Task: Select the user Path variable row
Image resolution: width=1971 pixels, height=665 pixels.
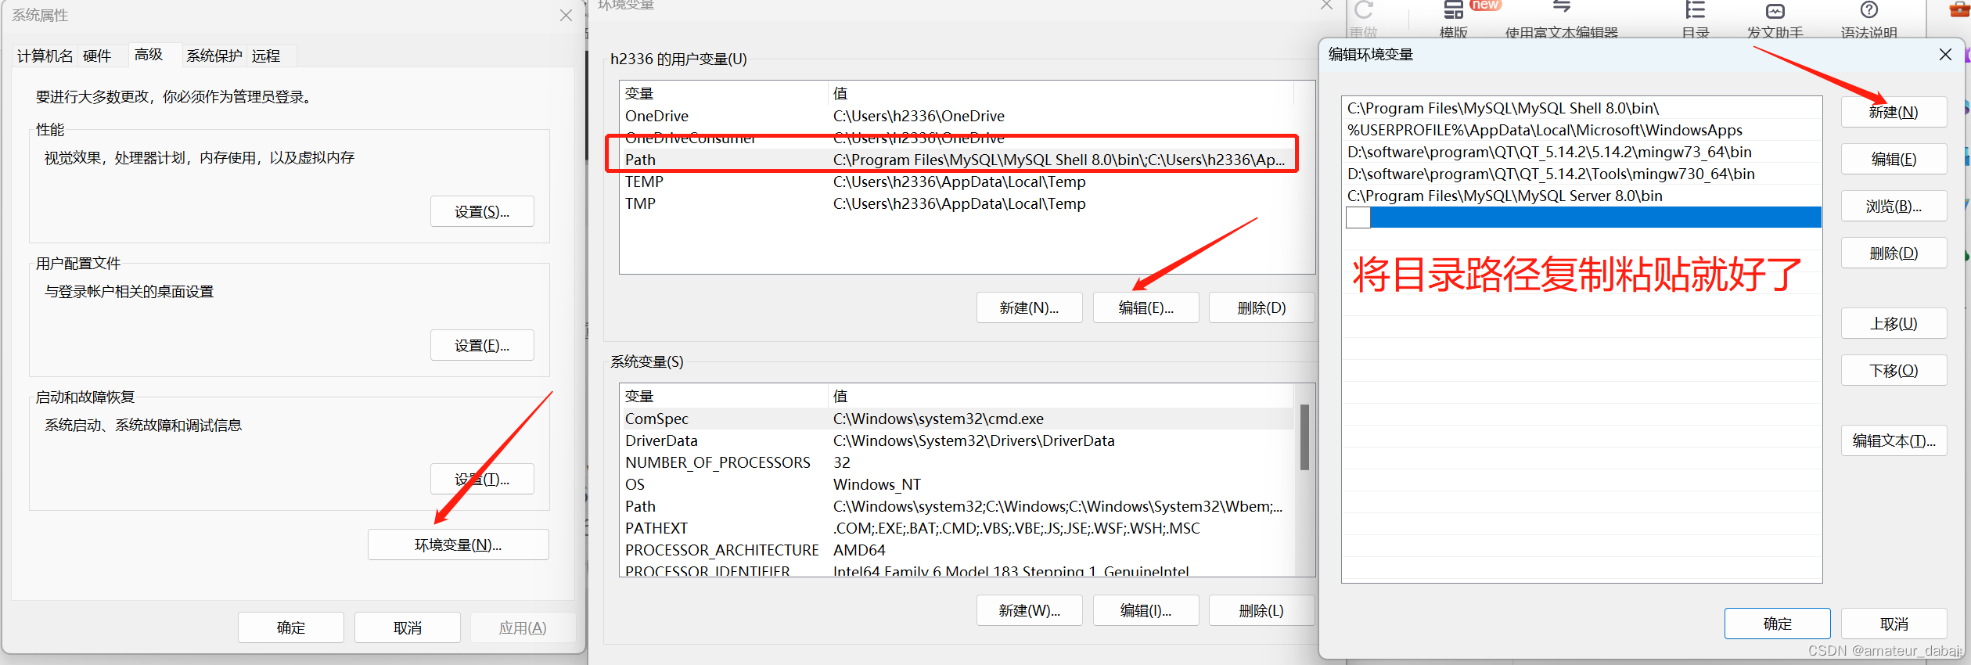Action: tap(957, 160)
